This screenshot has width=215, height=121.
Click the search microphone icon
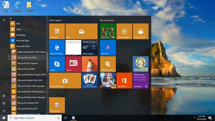pyautogui.click(x=58, y=118)
